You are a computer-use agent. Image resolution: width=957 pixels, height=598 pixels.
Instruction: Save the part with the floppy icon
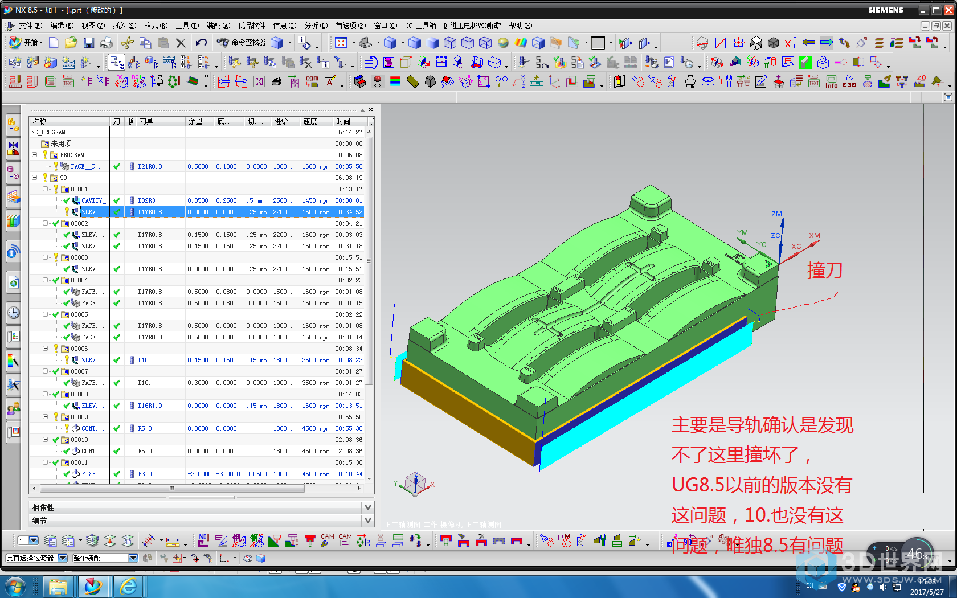[88, 43]
